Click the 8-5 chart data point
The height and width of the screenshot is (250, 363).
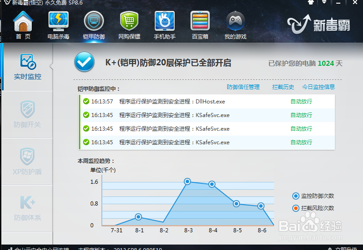pos(236,204)
